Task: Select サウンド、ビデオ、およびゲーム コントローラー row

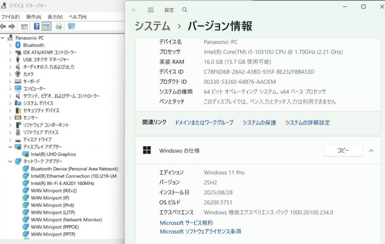Action: (x=61, y=96)
